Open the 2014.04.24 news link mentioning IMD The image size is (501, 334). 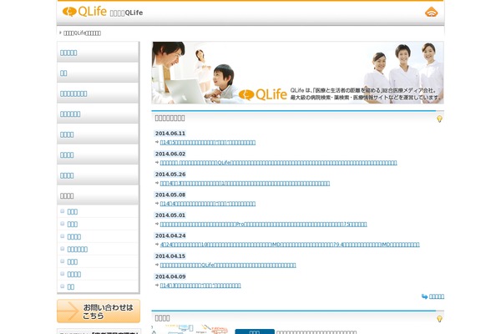(x=290, y=245)
